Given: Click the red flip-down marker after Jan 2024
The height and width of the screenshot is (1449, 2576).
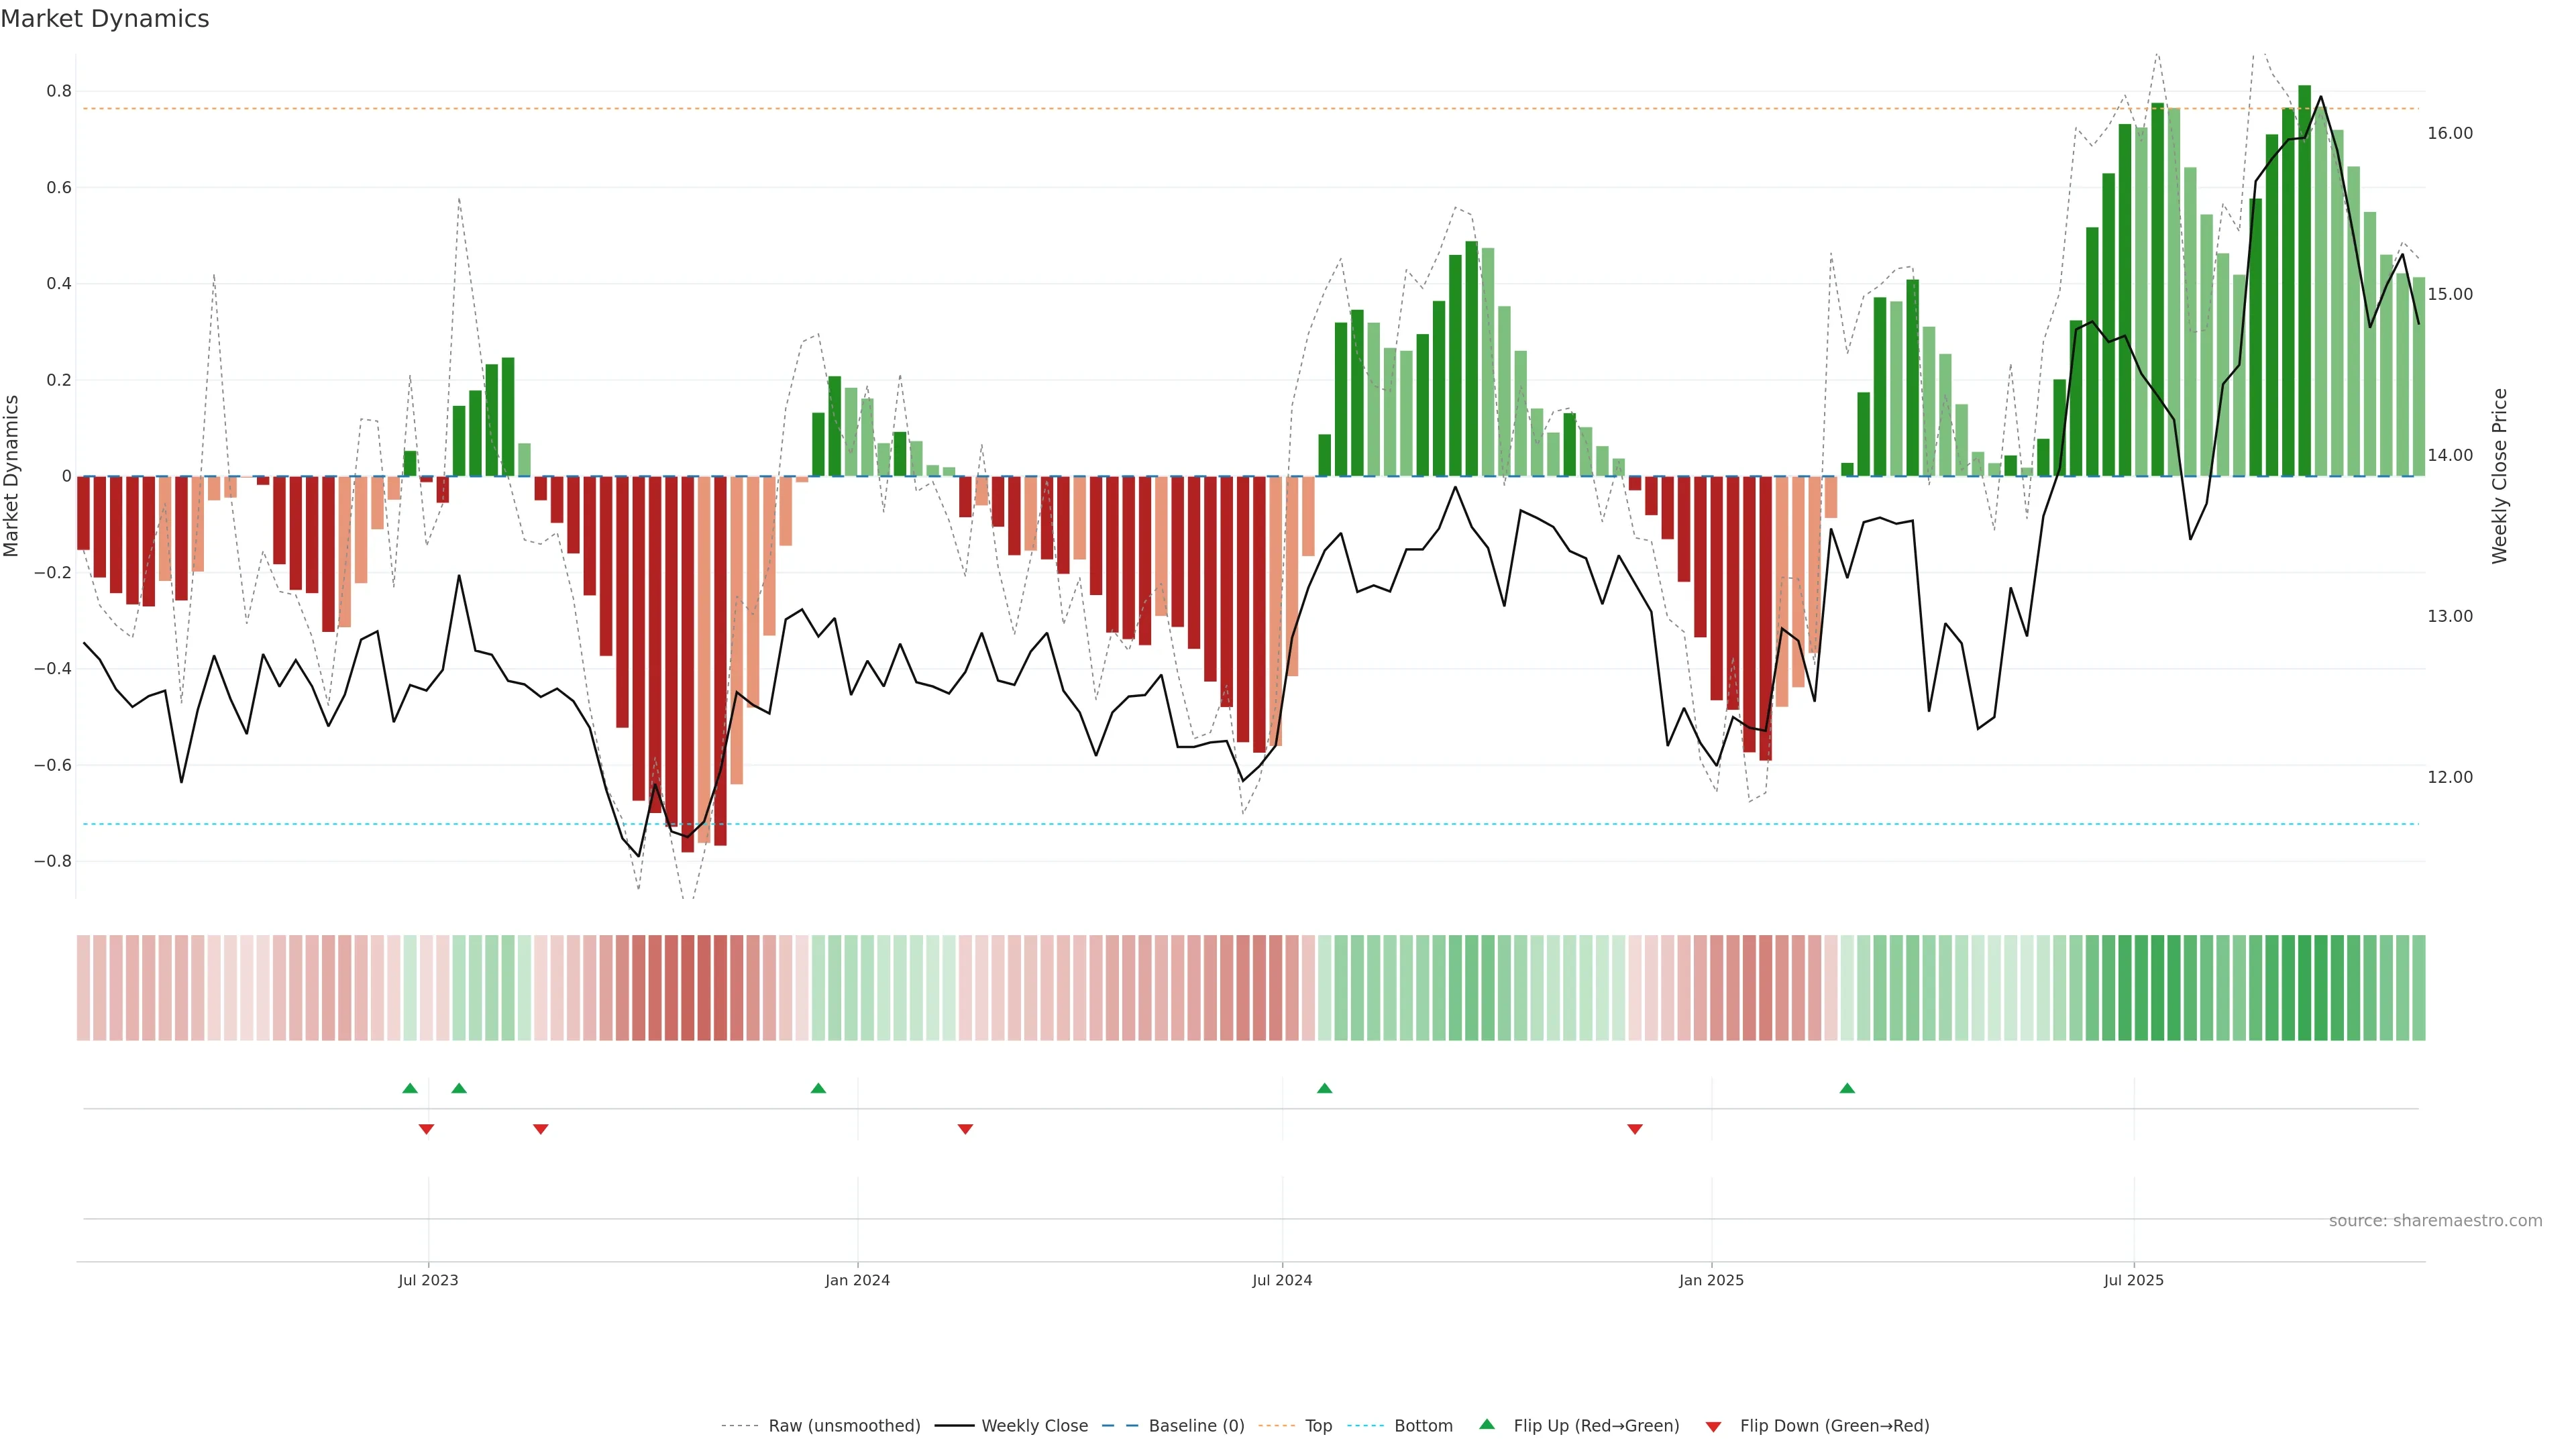Looking at the screenshot, I should click(x=965, y=1129).
